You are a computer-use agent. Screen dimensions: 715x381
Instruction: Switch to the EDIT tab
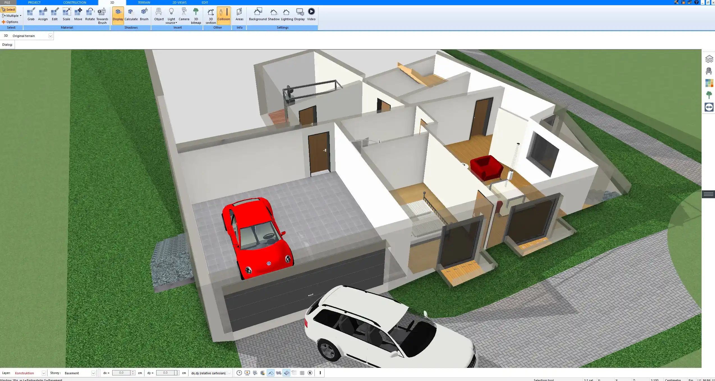click(205, 3)
